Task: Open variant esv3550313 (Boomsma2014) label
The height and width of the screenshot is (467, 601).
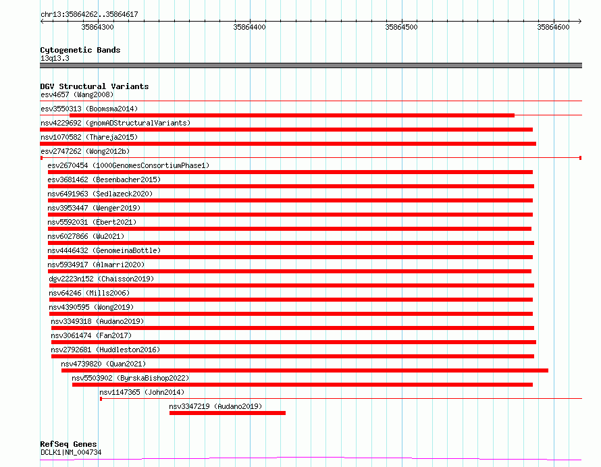Action: coord(89,109)
